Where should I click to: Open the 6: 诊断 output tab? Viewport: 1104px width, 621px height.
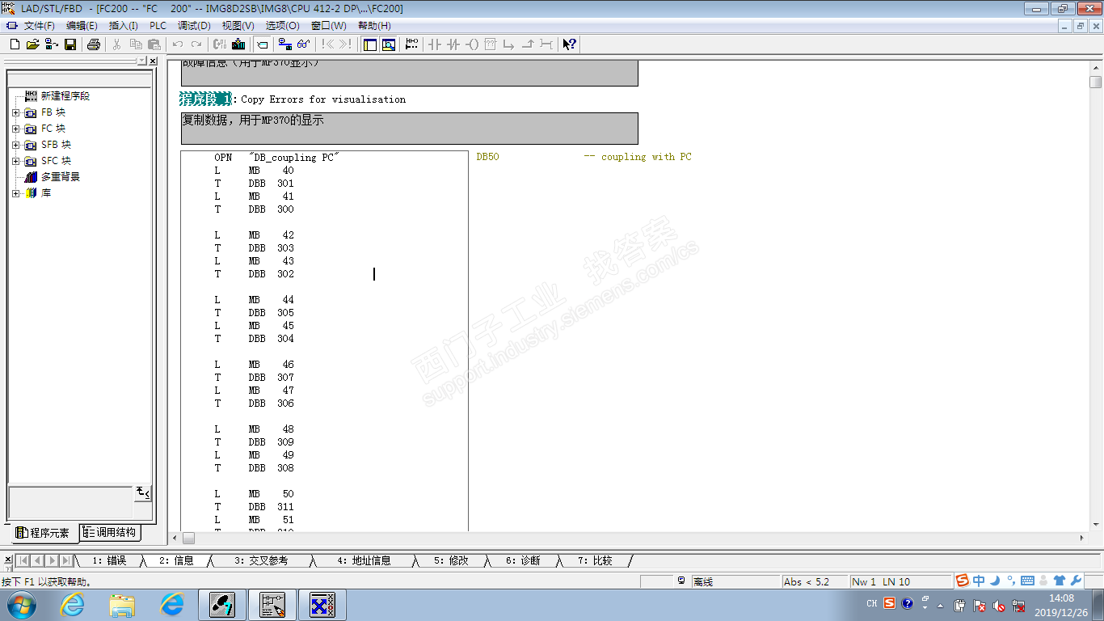pos(523,560)
